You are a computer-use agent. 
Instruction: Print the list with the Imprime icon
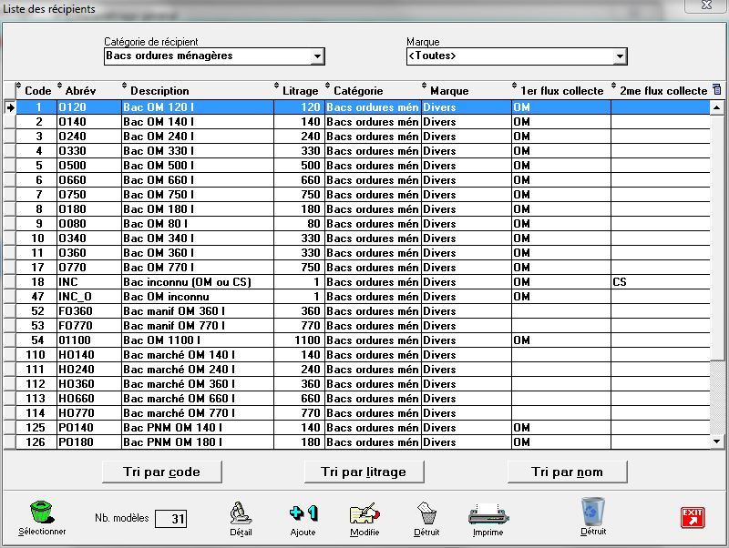tap(488, 512)
